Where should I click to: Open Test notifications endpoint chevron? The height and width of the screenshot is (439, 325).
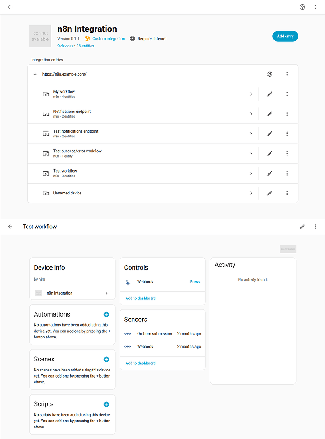point(251,134)
